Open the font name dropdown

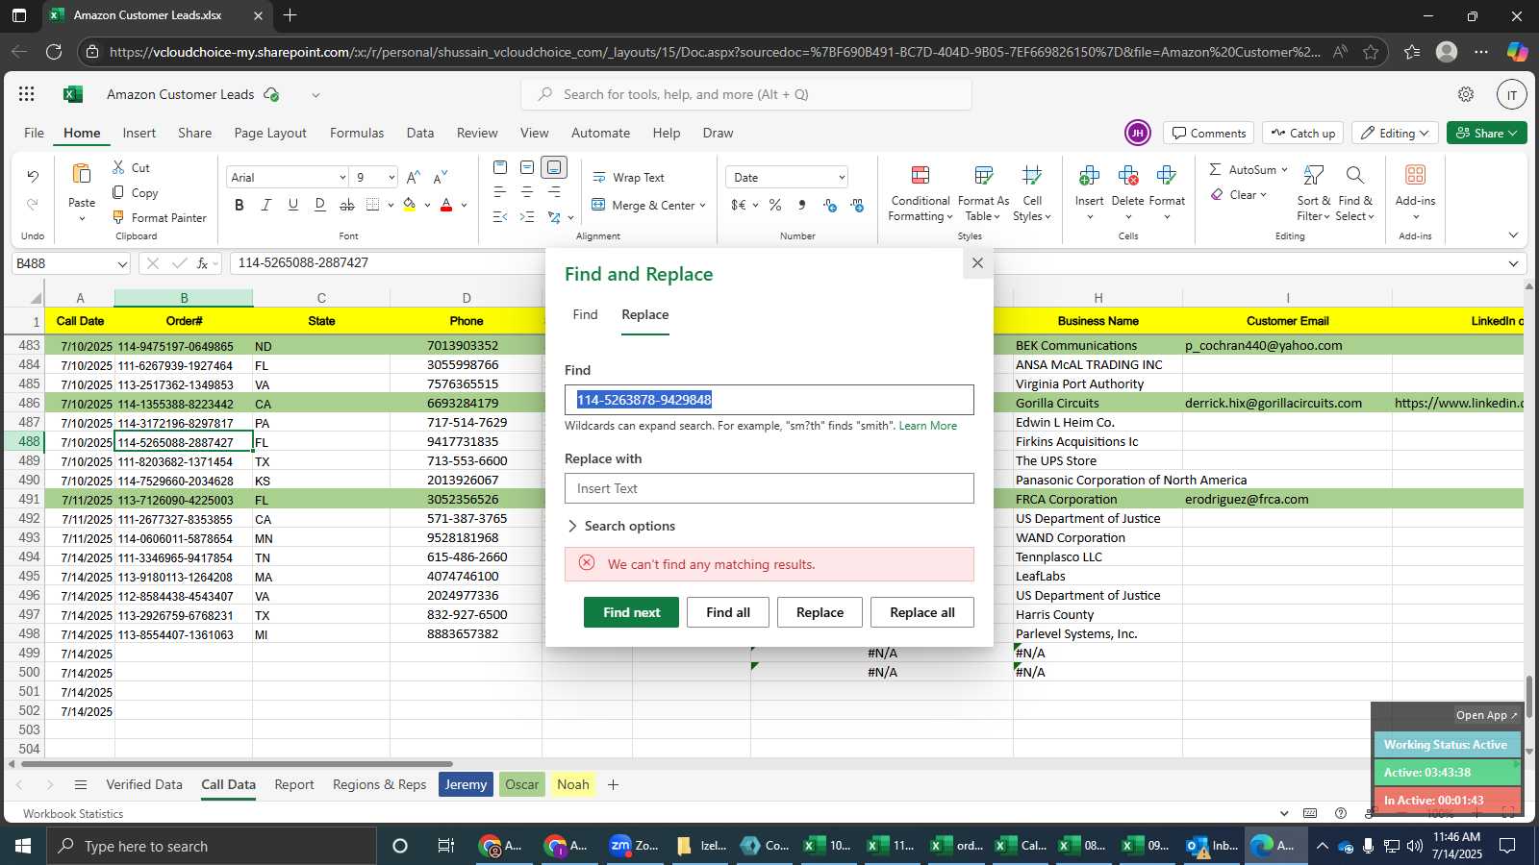342,178
